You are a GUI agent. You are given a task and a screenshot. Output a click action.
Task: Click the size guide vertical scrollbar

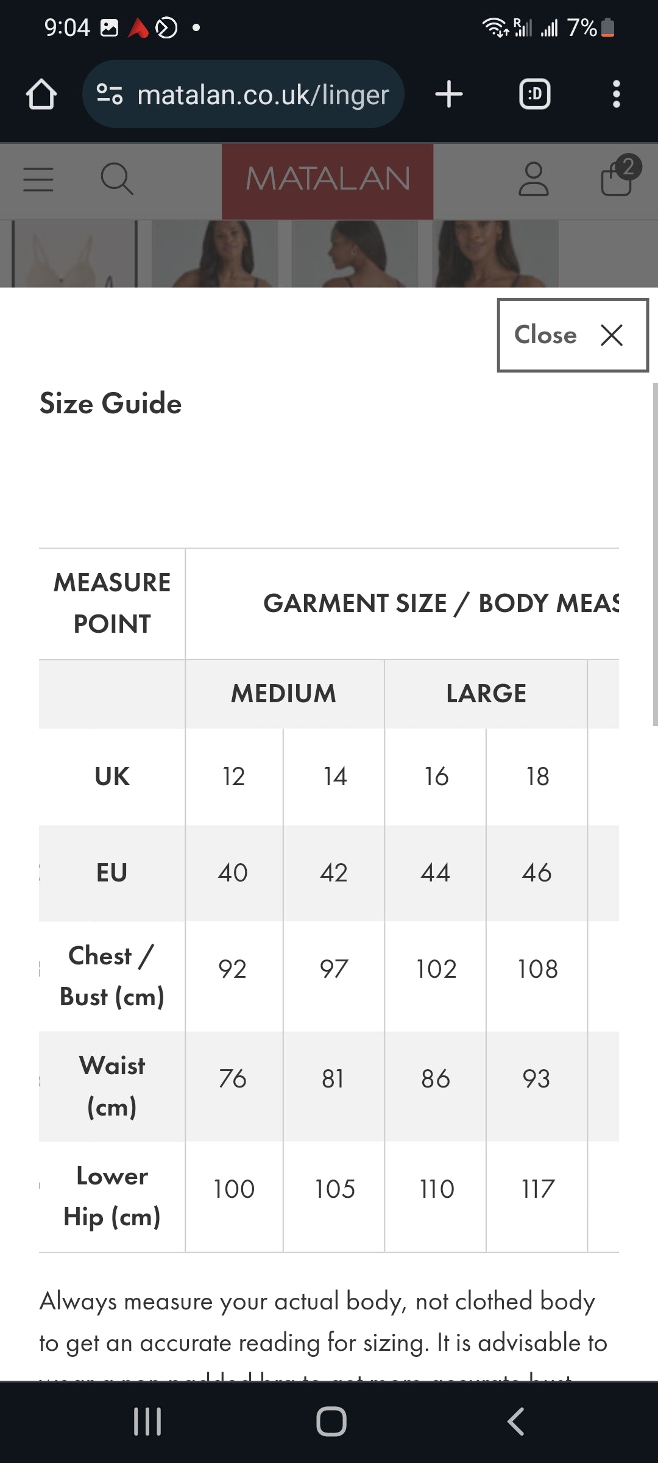(x=655, y=554)
